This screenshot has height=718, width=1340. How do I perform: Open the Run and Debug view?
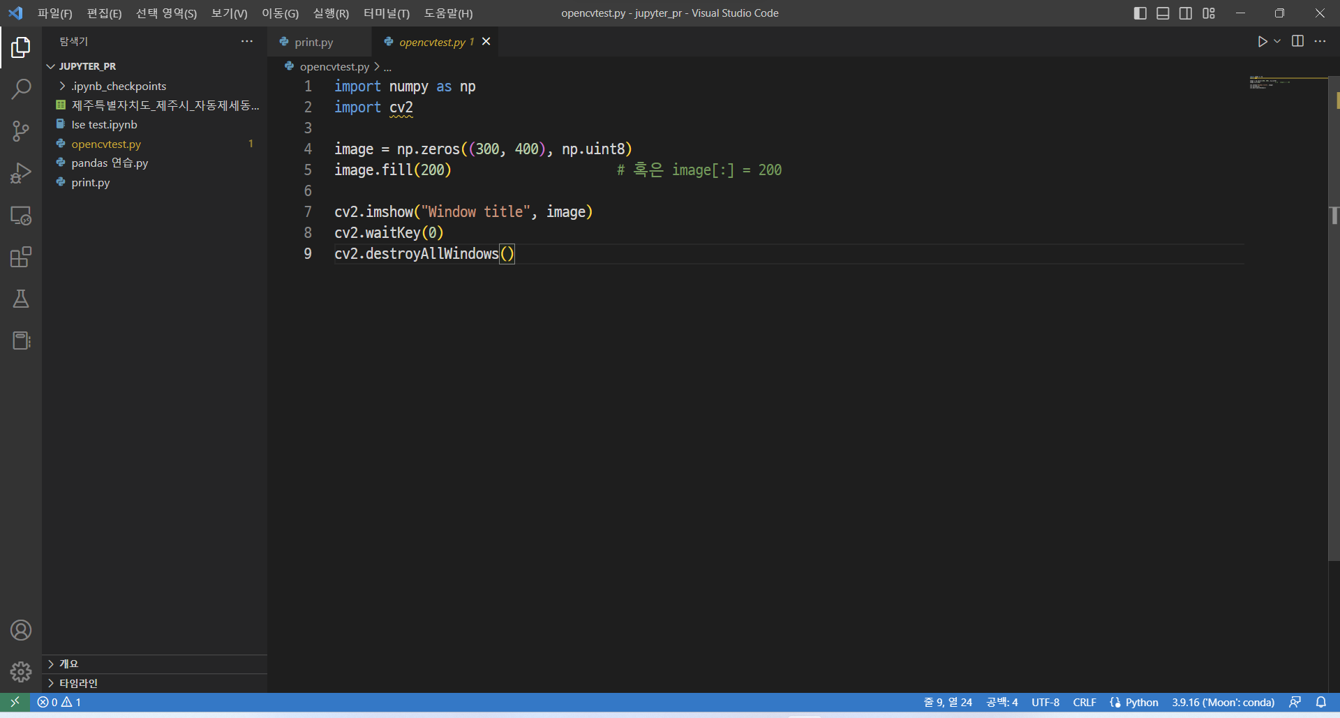[x=21, y=173]
